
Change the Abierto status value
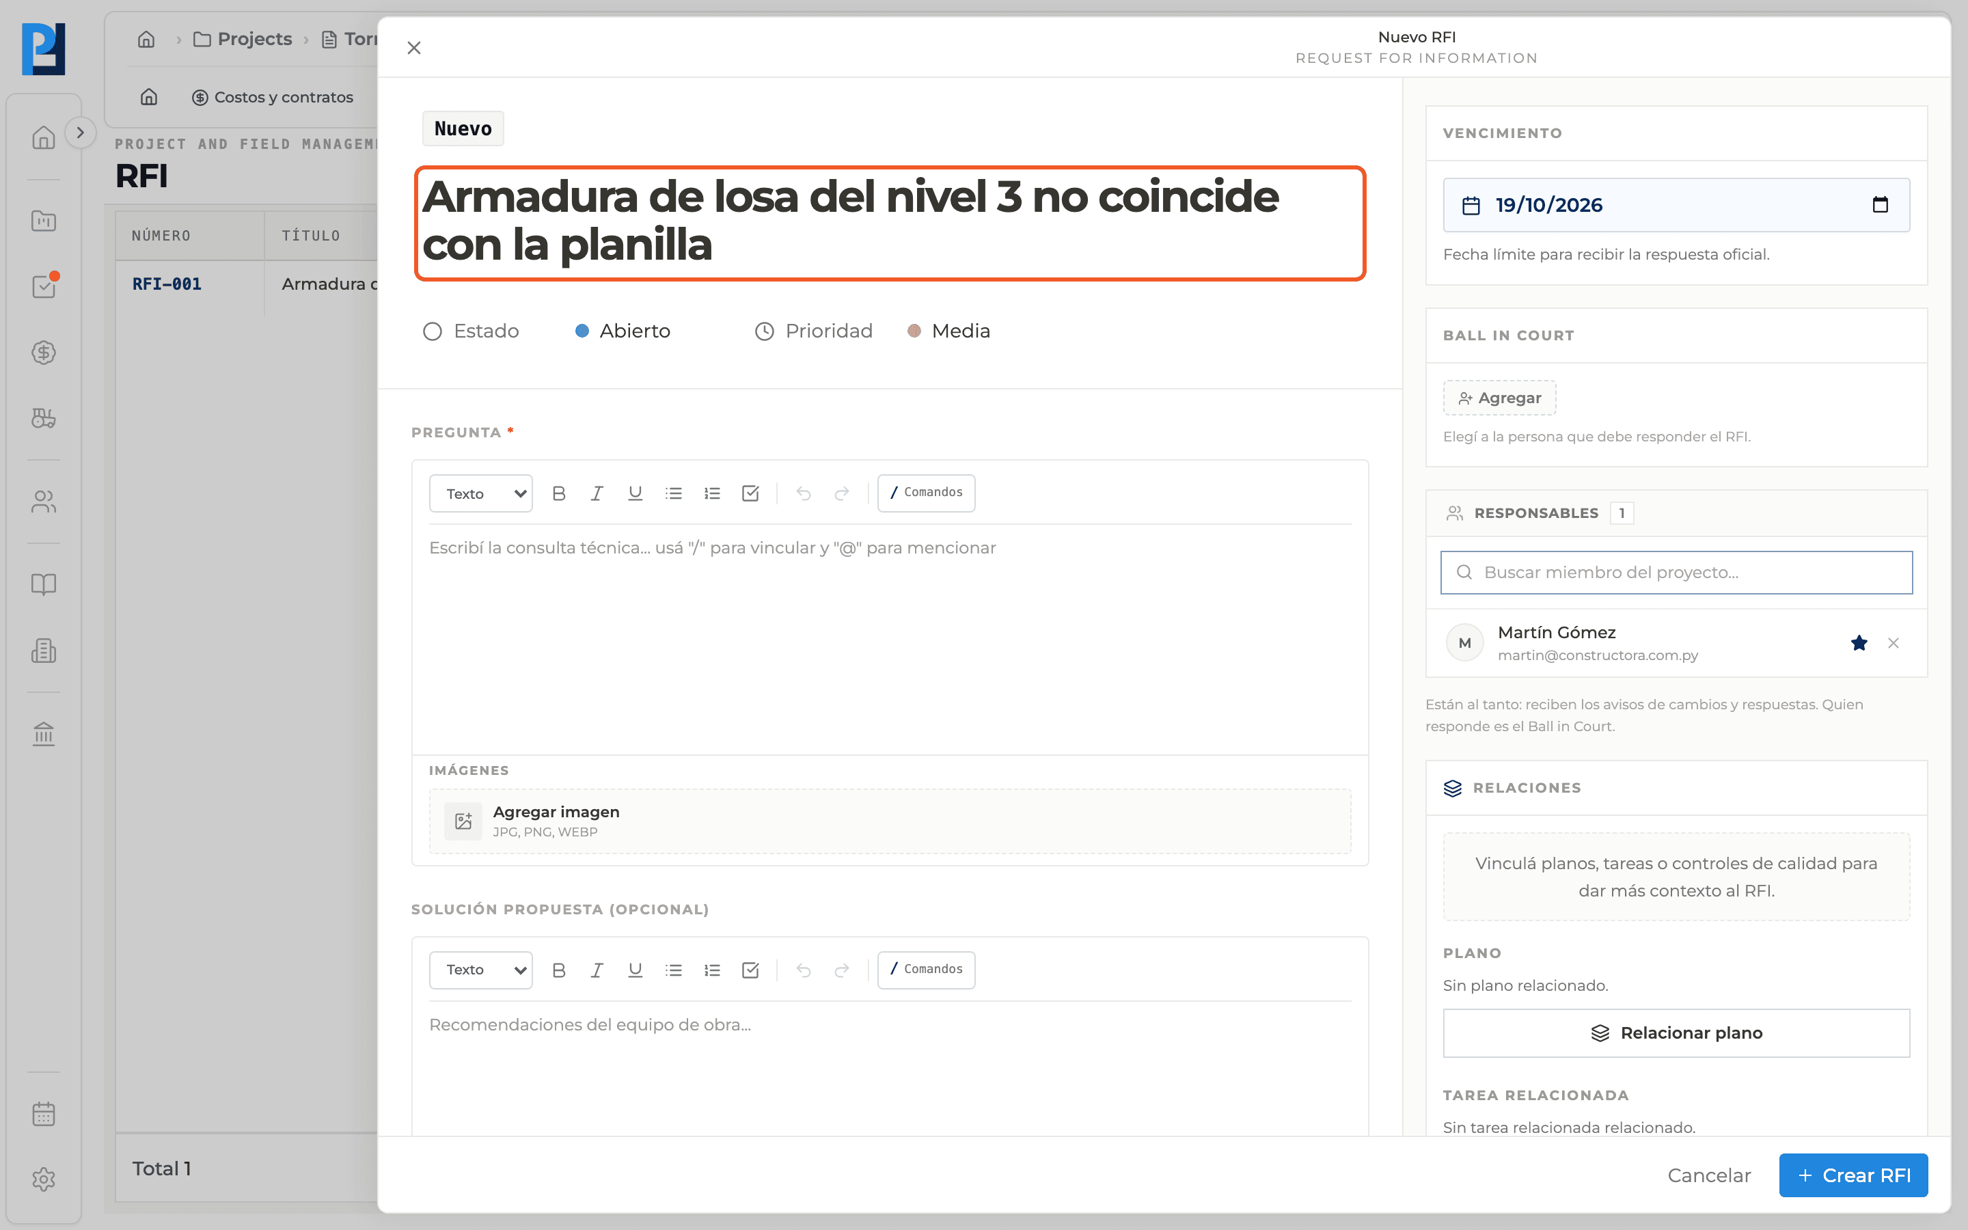point(623,331)
